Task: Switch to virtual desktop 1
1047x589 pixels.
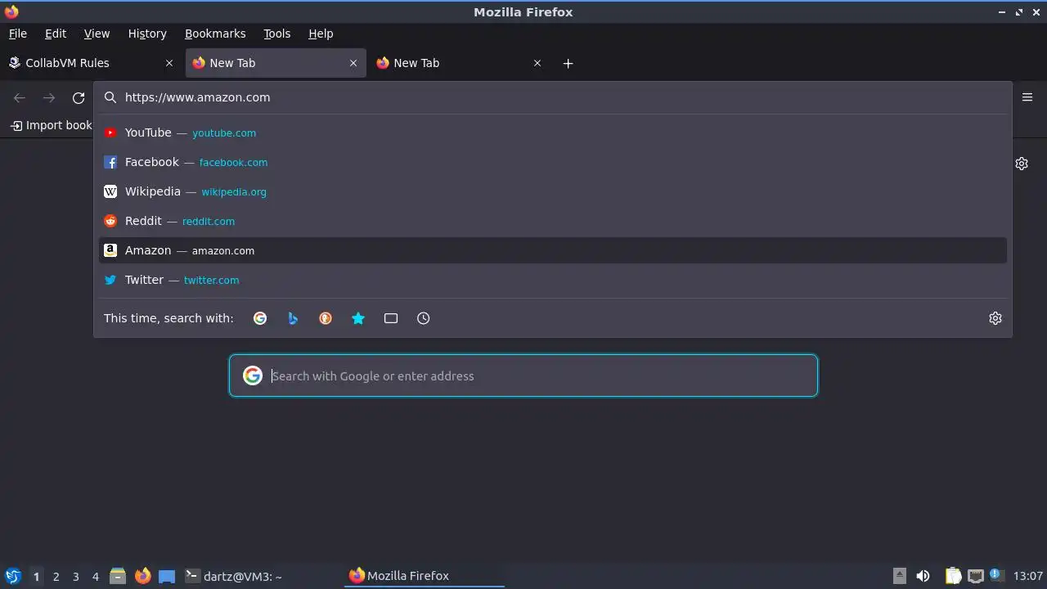Action: pyautogui.click(x=36, y=576)
